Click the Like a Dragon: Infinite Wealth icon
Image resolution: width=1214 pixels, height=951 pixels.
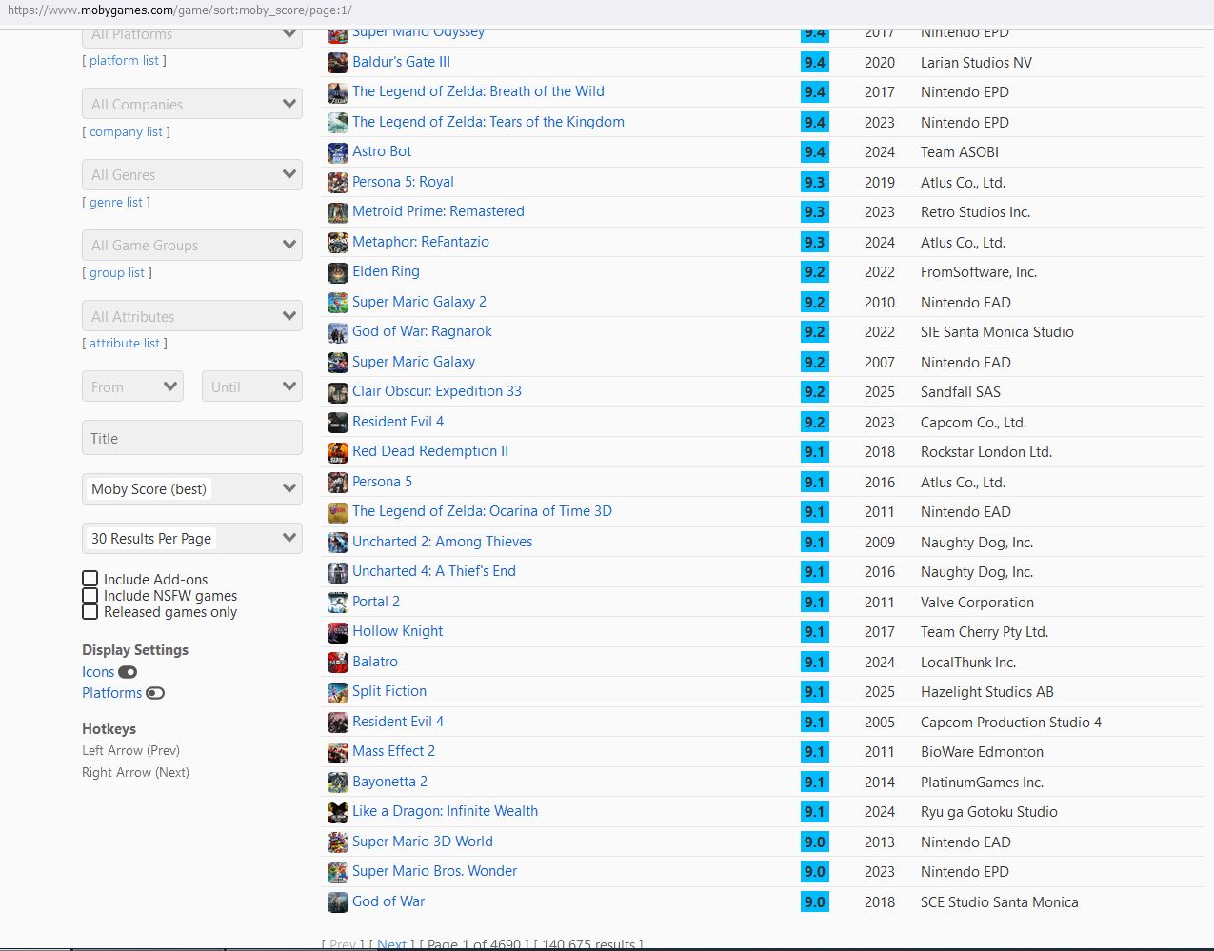(x=338, y=812)
